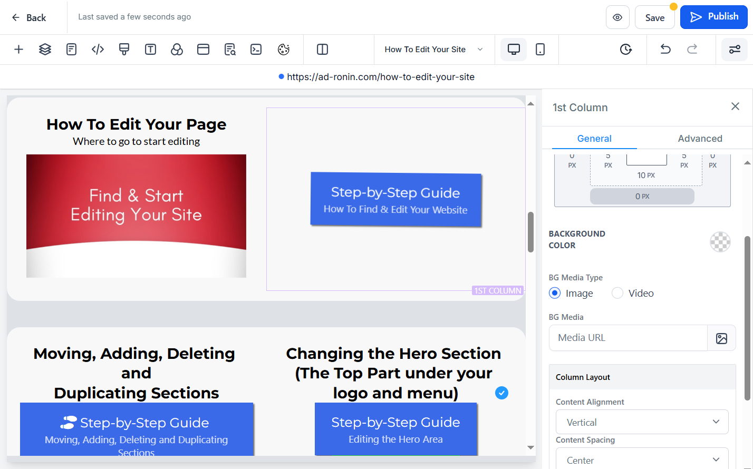Switch to mobile view
The height and width of the screenshot is (469, 753).
(540, 50)
